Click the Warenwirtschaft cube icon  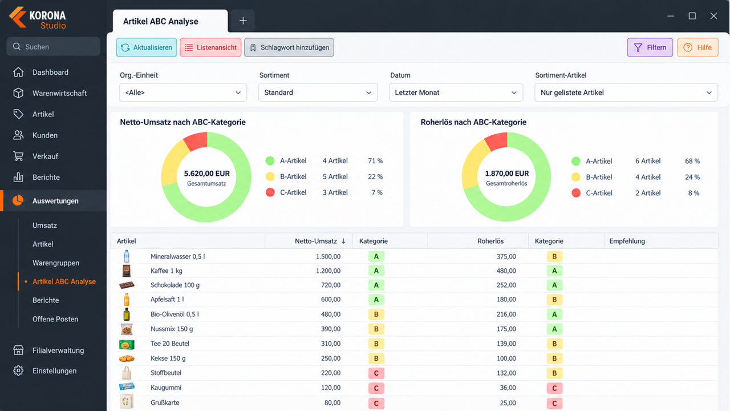click(18, 93)
